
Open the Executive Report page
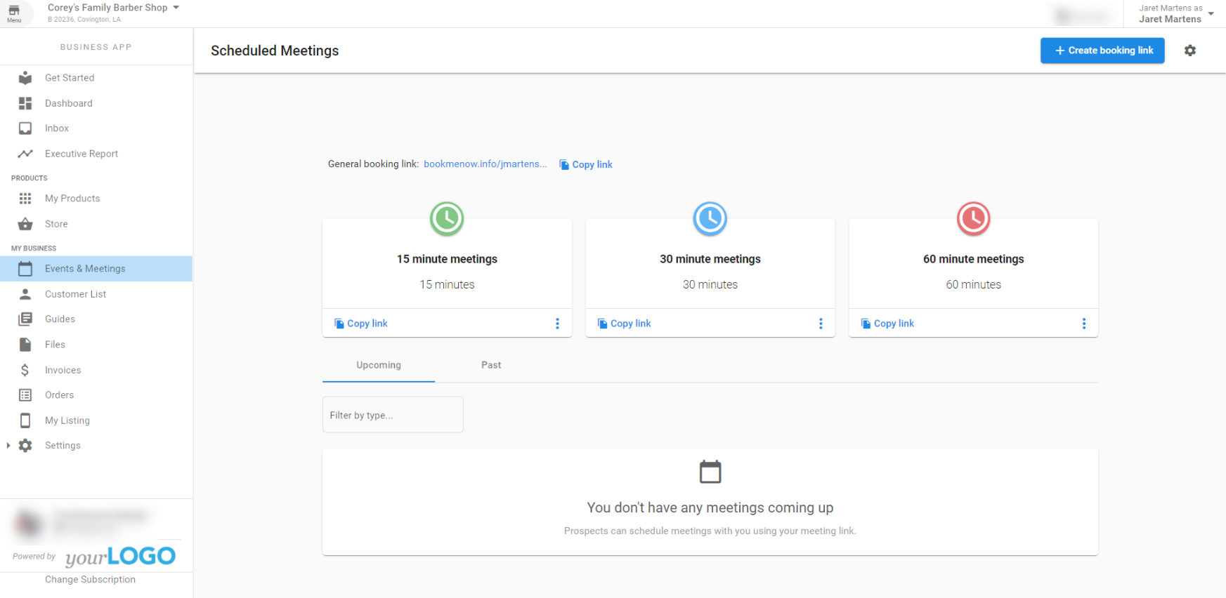(x=81, y=154)
